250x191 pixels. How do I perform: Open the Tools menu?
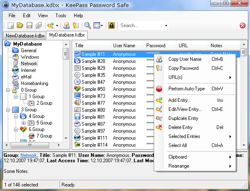pos(61,16)
